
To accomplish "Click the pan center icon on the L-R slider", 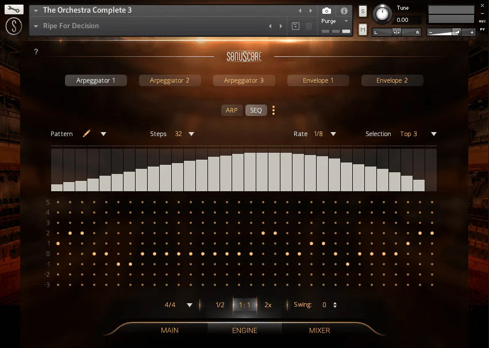I will (x=396, y=32).
